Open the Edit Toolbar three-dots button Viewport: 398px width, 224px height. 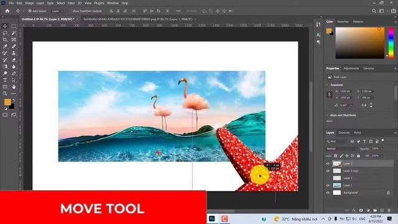point(14,93)
